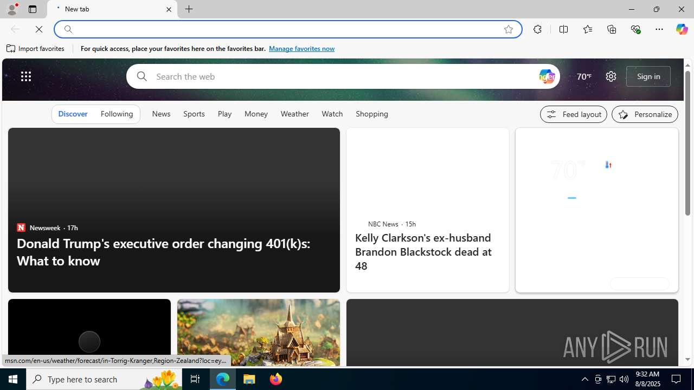Open the browser profile icon

click(11, 9)
